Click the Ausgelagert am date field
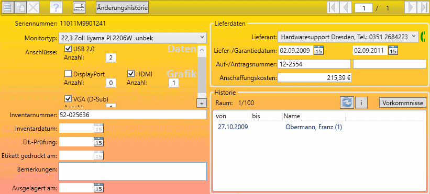 tap(77, 188)
